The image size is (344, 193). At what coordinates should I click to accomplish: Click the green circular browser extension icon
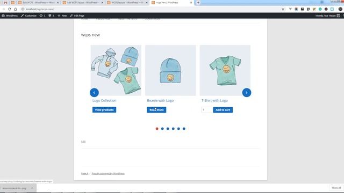320,9
